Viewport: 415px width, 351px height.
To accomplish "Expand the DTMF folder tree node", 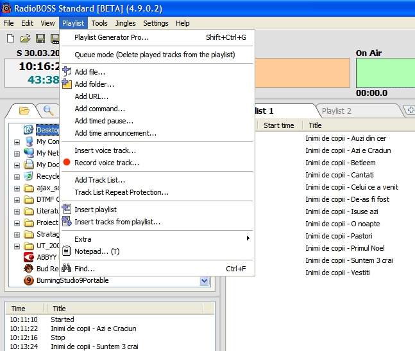I will tap(17, 200).
